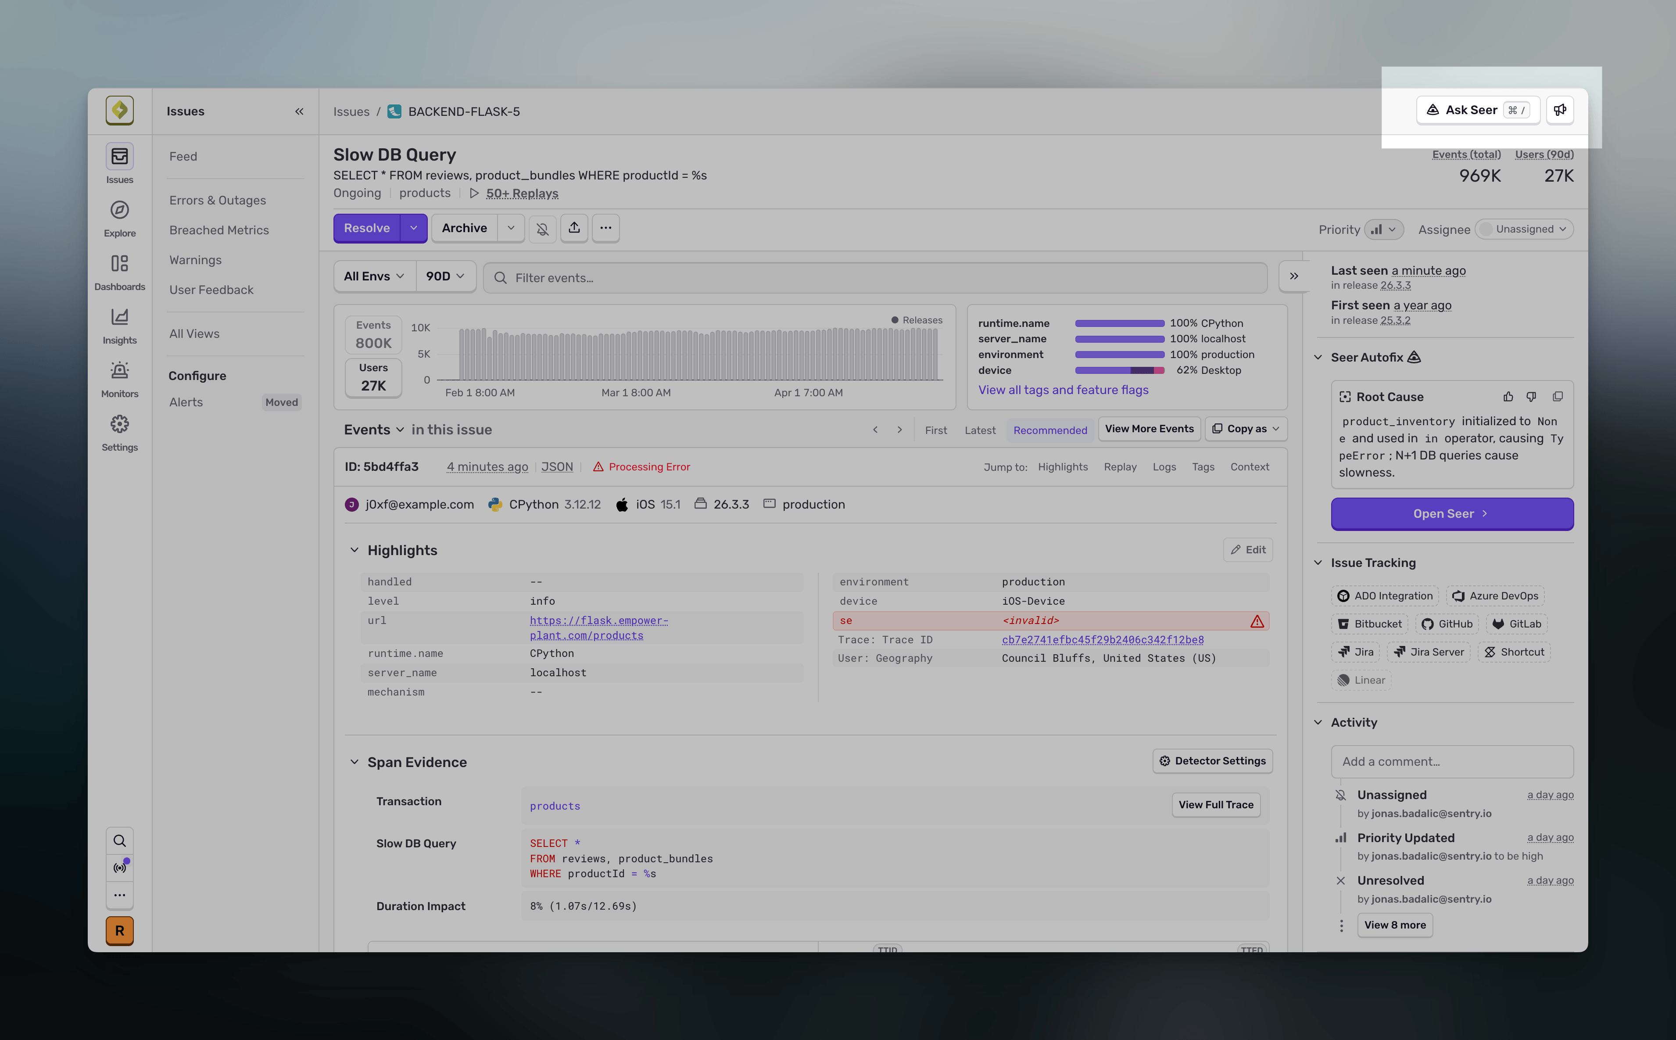1676x1040 pixels.
Task: Open Monitors from the left sidebar
Action: [119, 378]
